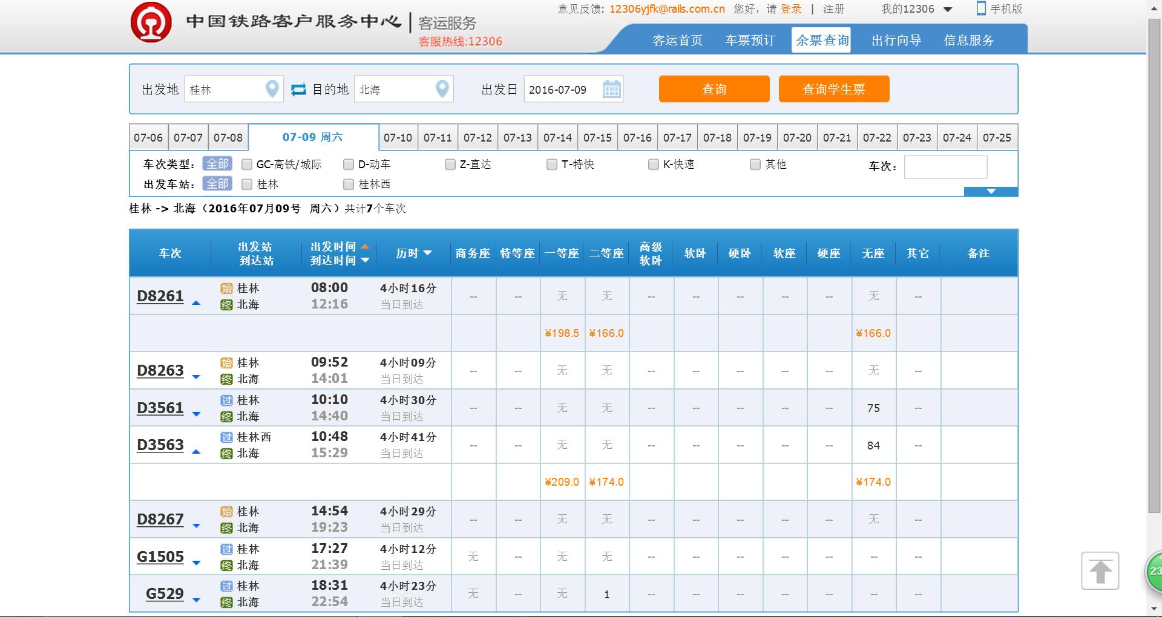Viewport: 1162px width, 617px height.
Task: Click the mobile phone version icon
Action: pyautogui.click(x=981, y=8)
